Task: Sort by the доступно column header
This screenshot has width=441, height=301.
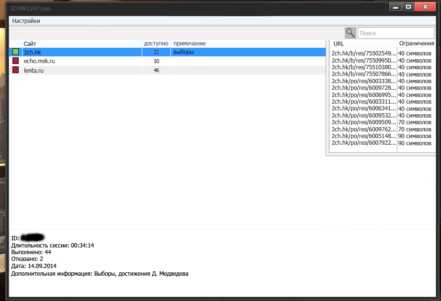Action: [156, 43]
